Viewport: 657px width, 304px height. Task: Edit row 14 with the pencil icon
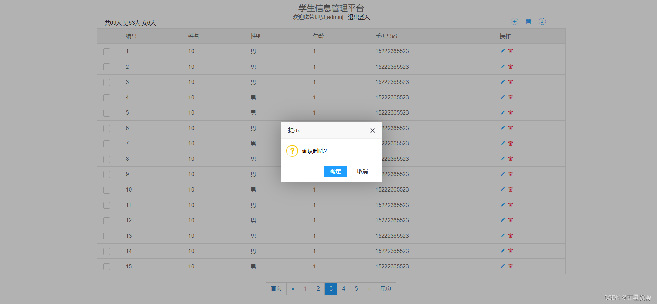[x=503, y=251]
